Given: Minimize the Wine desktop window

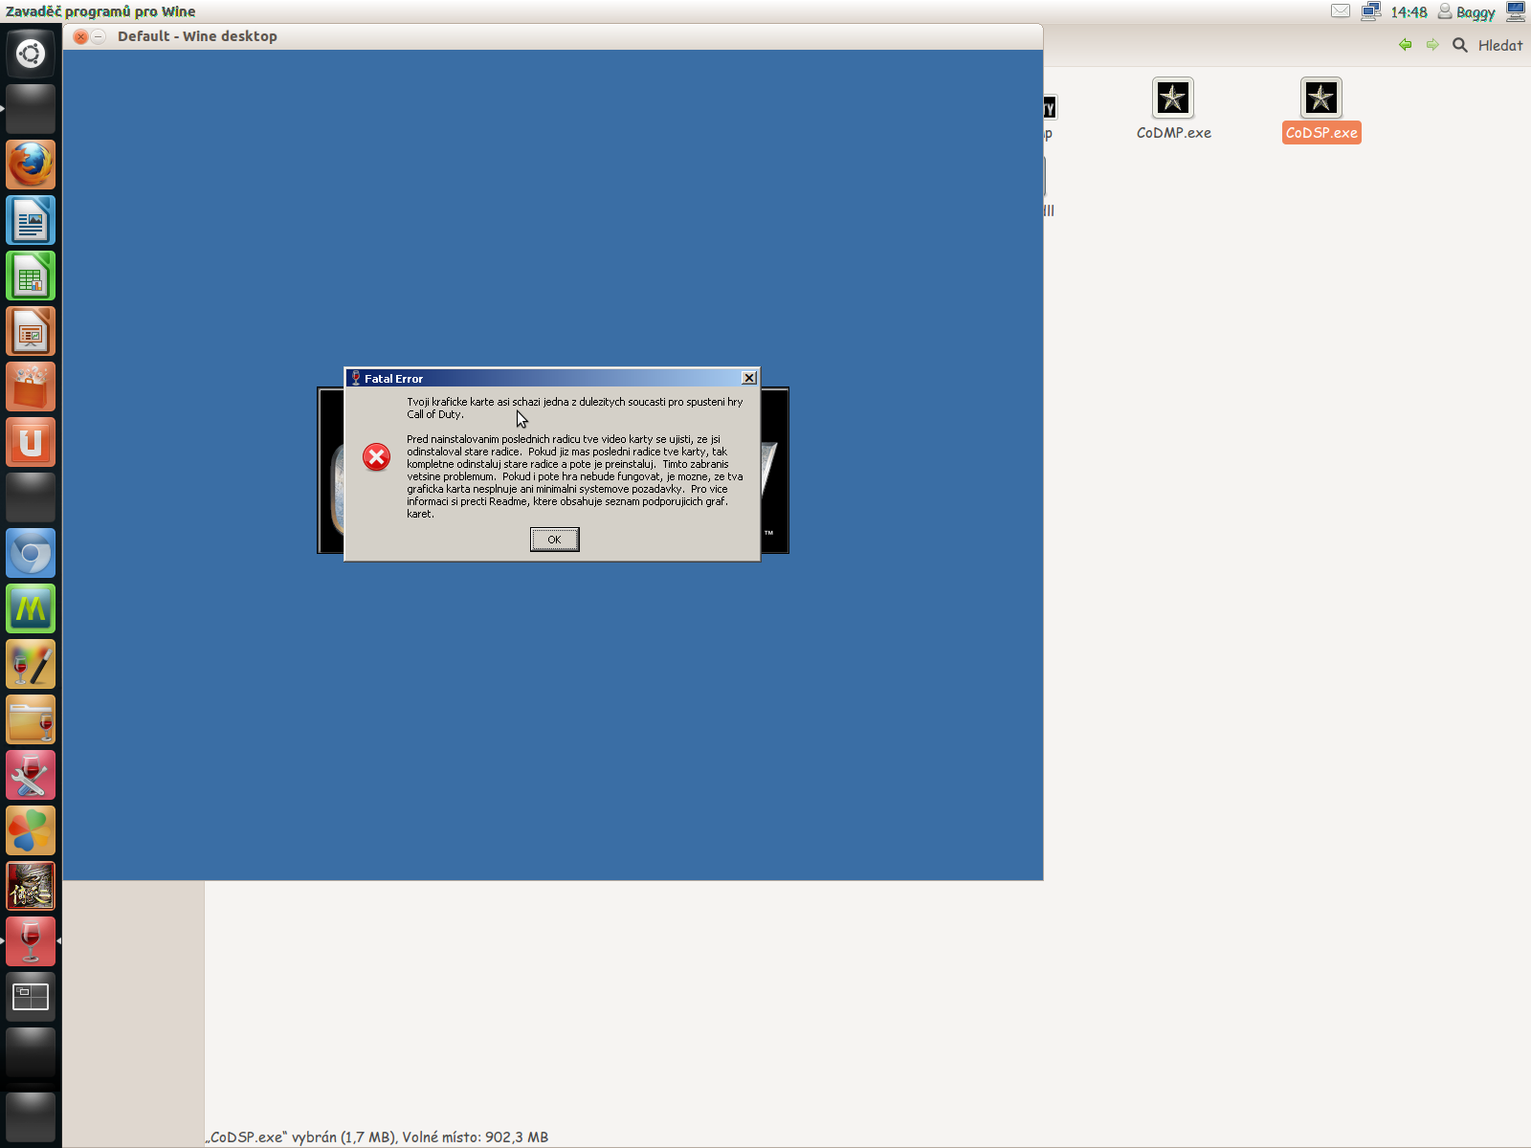Looking at the screenshot, I should click(x=98, y=36).
